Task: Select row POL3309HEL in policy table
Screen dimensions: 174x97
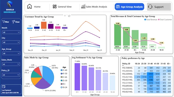Action: click(147, 74)
